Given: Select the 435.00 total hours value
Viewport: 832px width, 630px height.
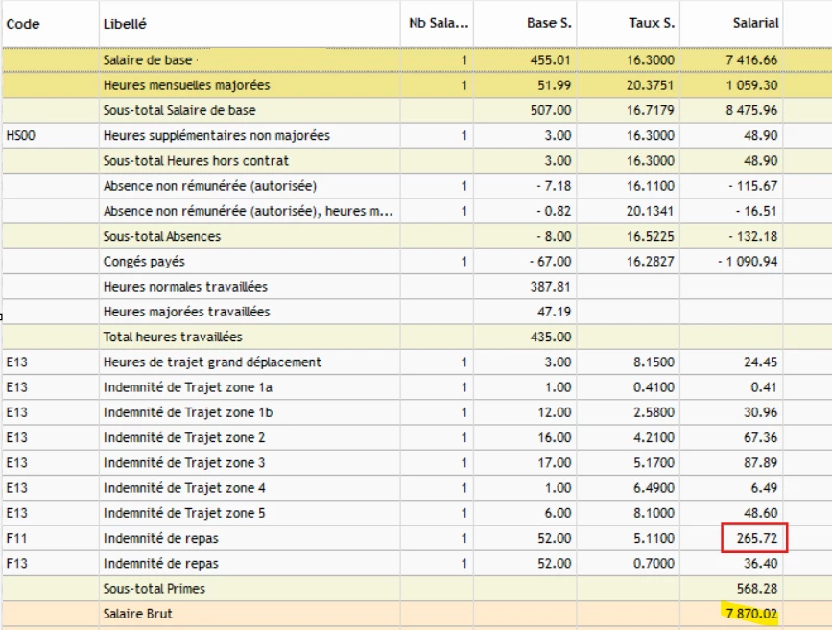Looking at the screenshot, I should point(551,338).
